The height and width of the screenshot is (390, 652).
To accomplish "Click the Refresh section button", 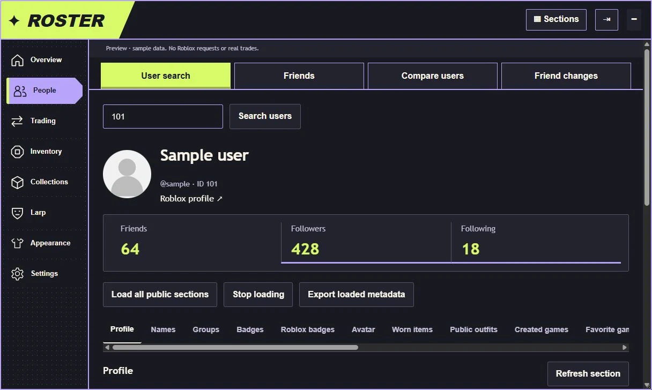I will tap(588, 374).
